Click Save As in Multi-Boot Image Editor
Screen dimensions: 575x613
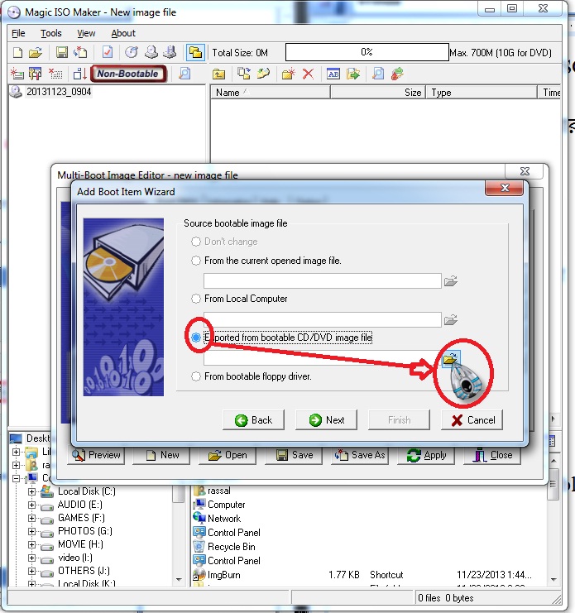click(360, 456)
